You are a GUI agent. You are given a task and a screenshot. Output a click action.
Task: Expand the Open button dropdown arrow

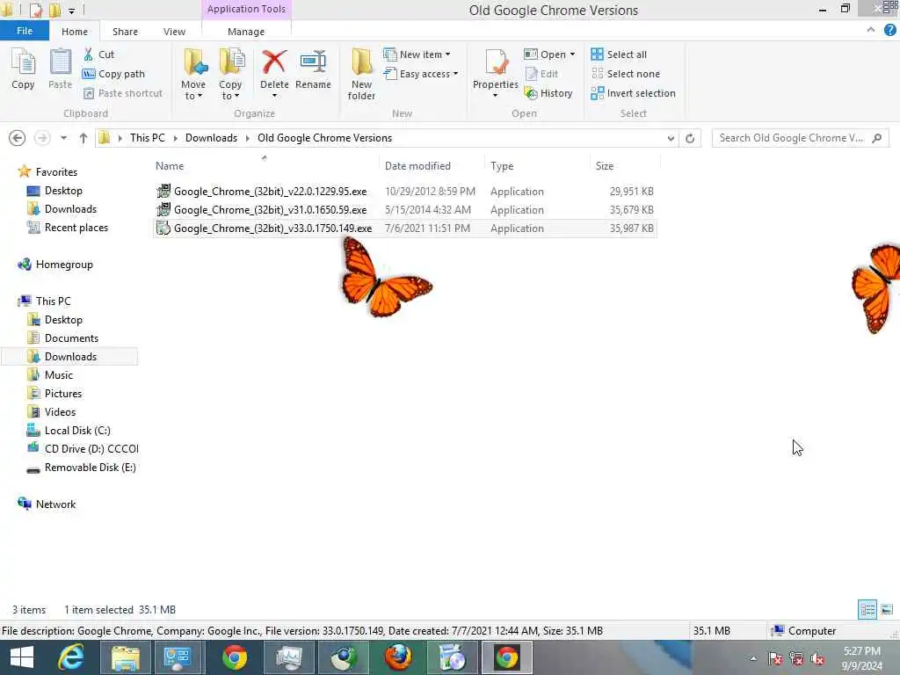coord(572,54)
